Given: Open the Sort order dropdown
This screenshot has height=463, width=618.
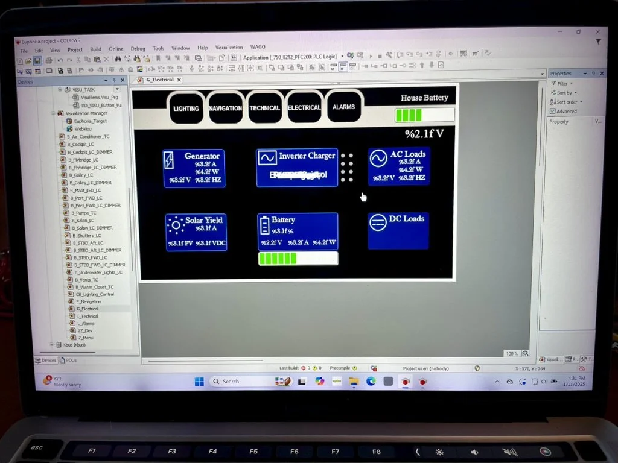Looking at the screenshot, I should [566, 102].
